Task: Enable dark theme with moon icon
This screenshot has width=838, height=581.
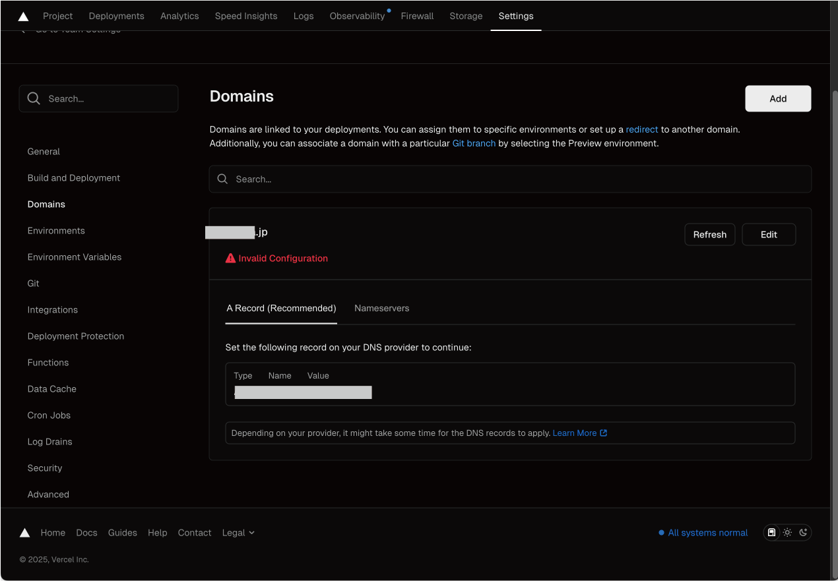Action: coord(803,533)
